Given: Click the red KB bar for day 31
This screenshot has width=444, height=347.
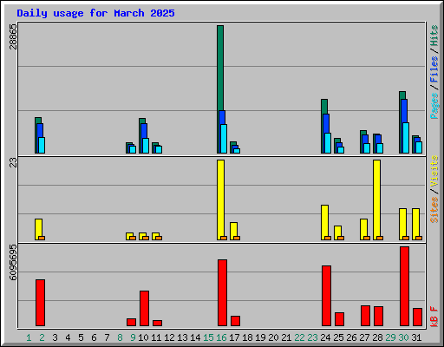Looking at the screenshot, I should pyautogui.click(x=417, y=317).
